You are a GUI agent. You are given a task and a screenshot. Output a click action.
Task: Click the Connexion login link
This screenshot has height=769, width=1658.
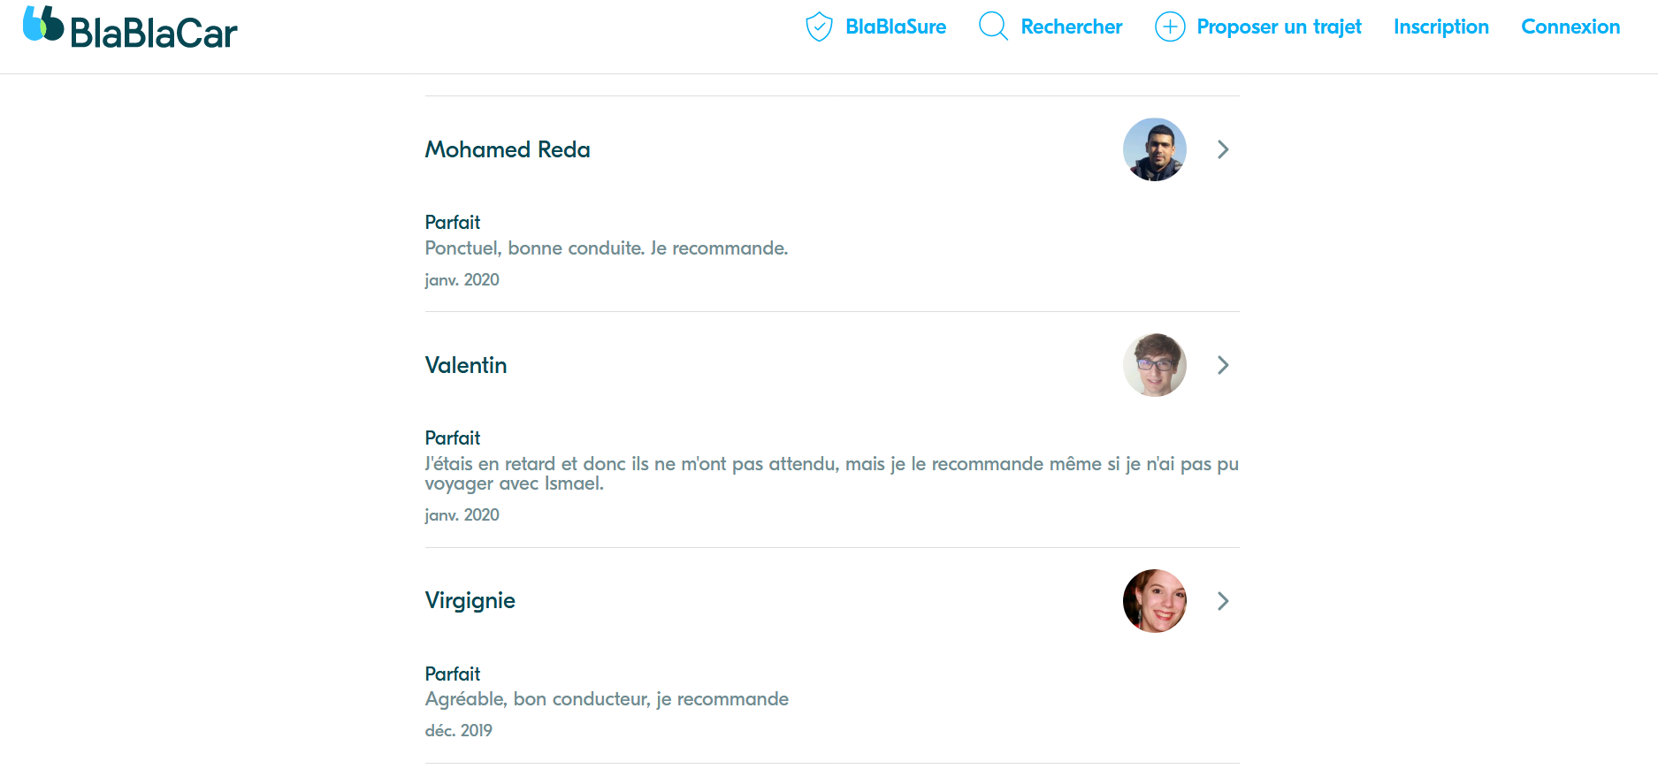pyautogui.click(x=1570, y=27)
